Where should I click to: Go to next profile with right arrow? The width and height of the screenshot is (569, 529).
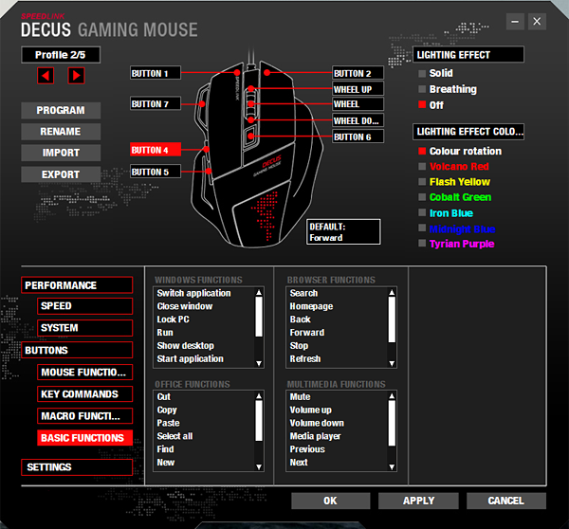[x=76, y=76]
